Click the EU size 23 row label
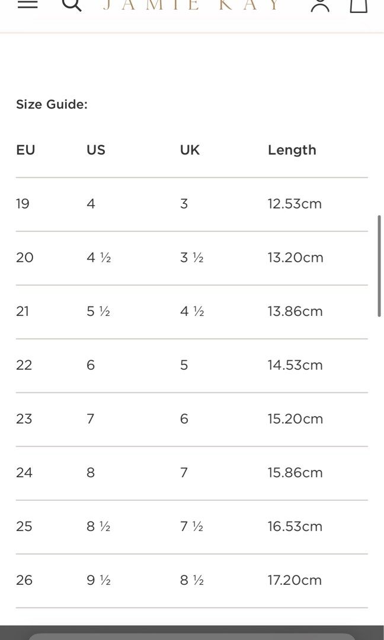This screenshot has height=640, width=384. 24,419
